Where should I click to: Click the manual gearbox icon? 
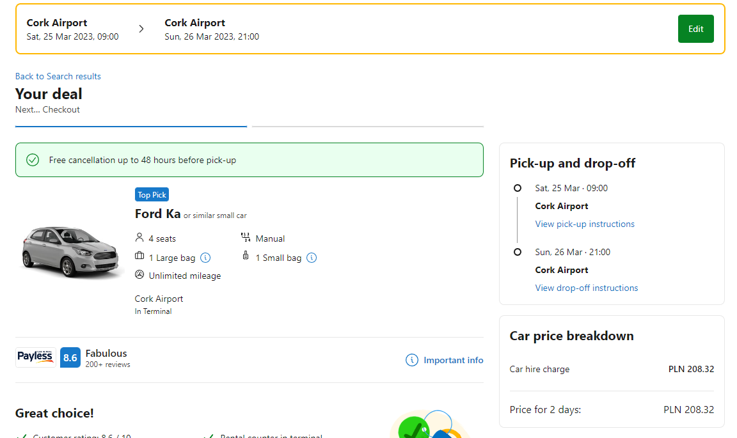pos(246,237)
